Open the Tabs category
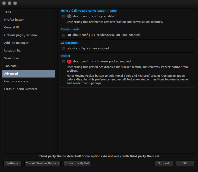Viewport: 198px width, 172px height. (x=29, y=12)
